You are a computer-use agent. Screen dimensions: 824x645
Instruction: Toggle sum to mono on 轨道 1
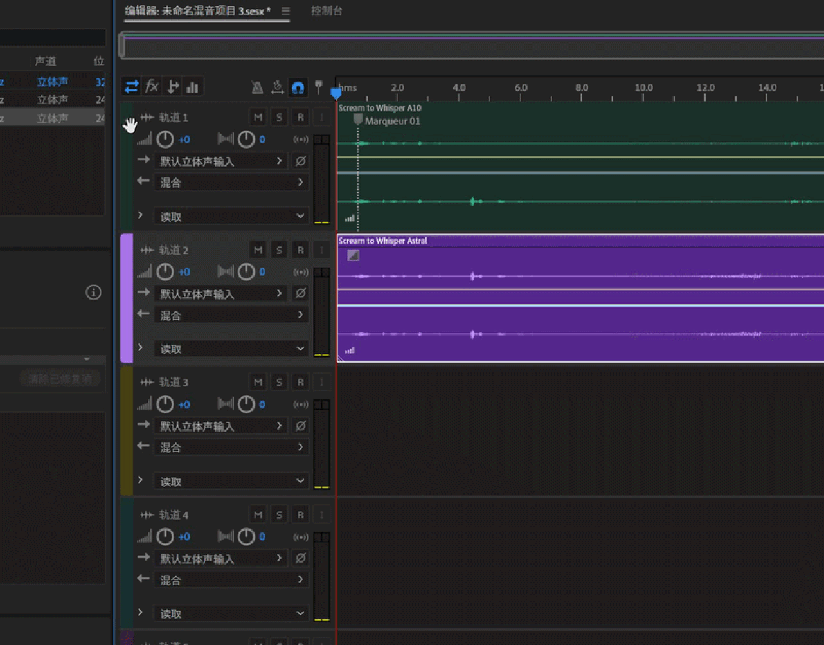click(x=300, y=140)
